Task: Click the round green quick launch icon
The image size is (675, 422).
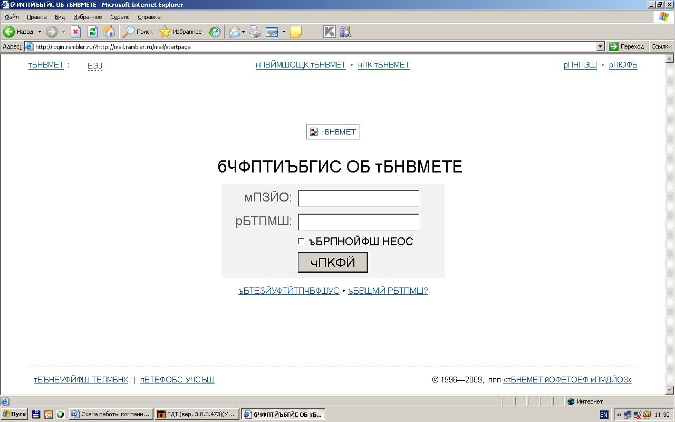Action: pos(61,415)
